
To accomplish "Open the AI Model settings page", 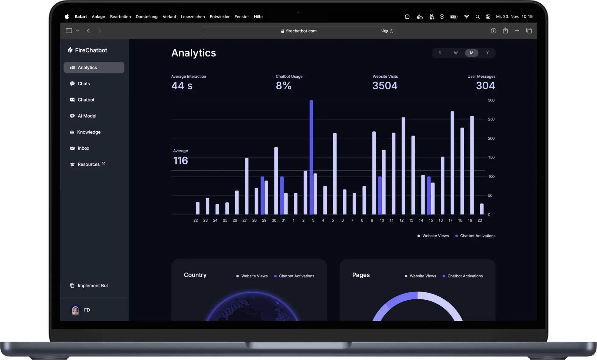I will [x=87, y=116].
